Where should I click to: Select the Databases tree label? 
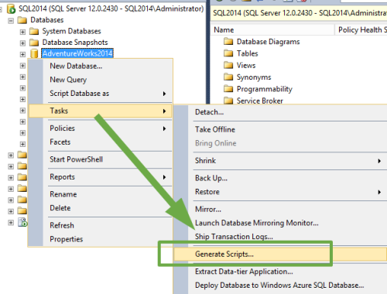[x=47, y=20]
